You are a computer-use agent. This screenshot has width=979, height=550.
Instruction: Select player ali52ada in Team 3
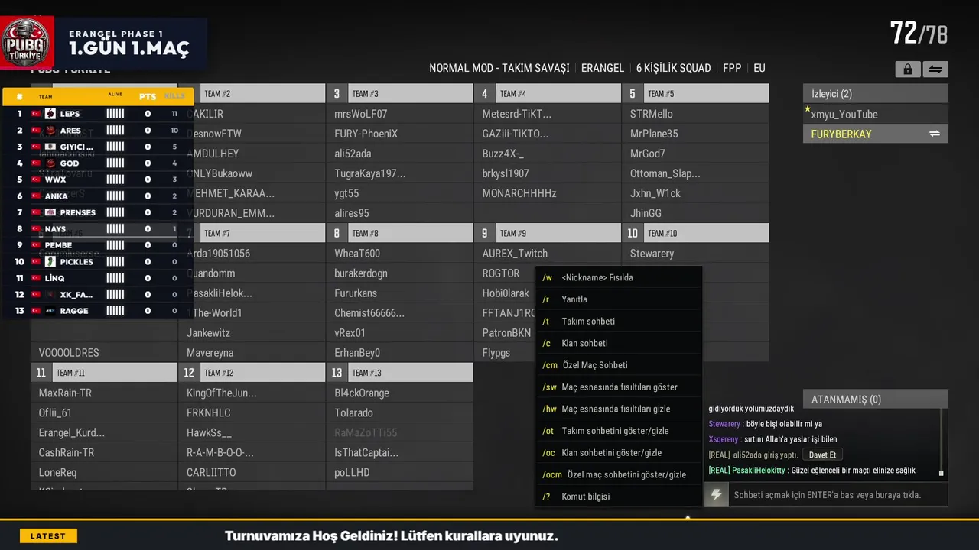click(399, 154)
